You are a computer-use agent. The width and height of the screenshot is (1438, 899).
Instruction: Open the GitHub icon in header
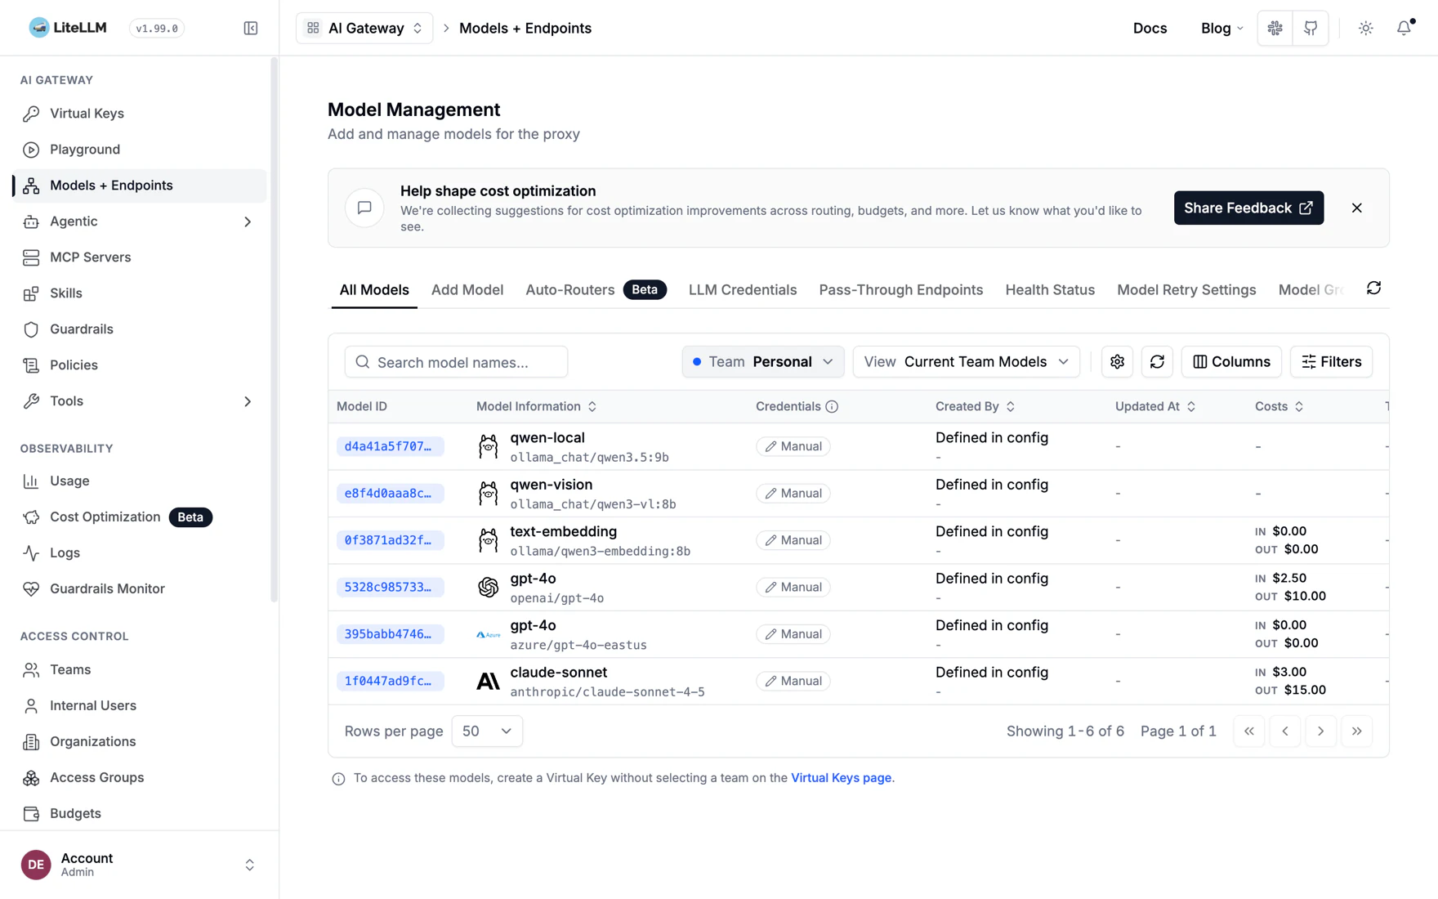coord(1311,28)
